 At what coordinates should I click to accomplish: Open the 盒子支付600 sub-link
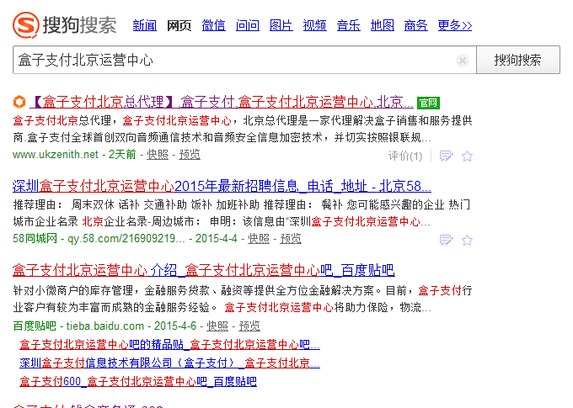[137, 382]
